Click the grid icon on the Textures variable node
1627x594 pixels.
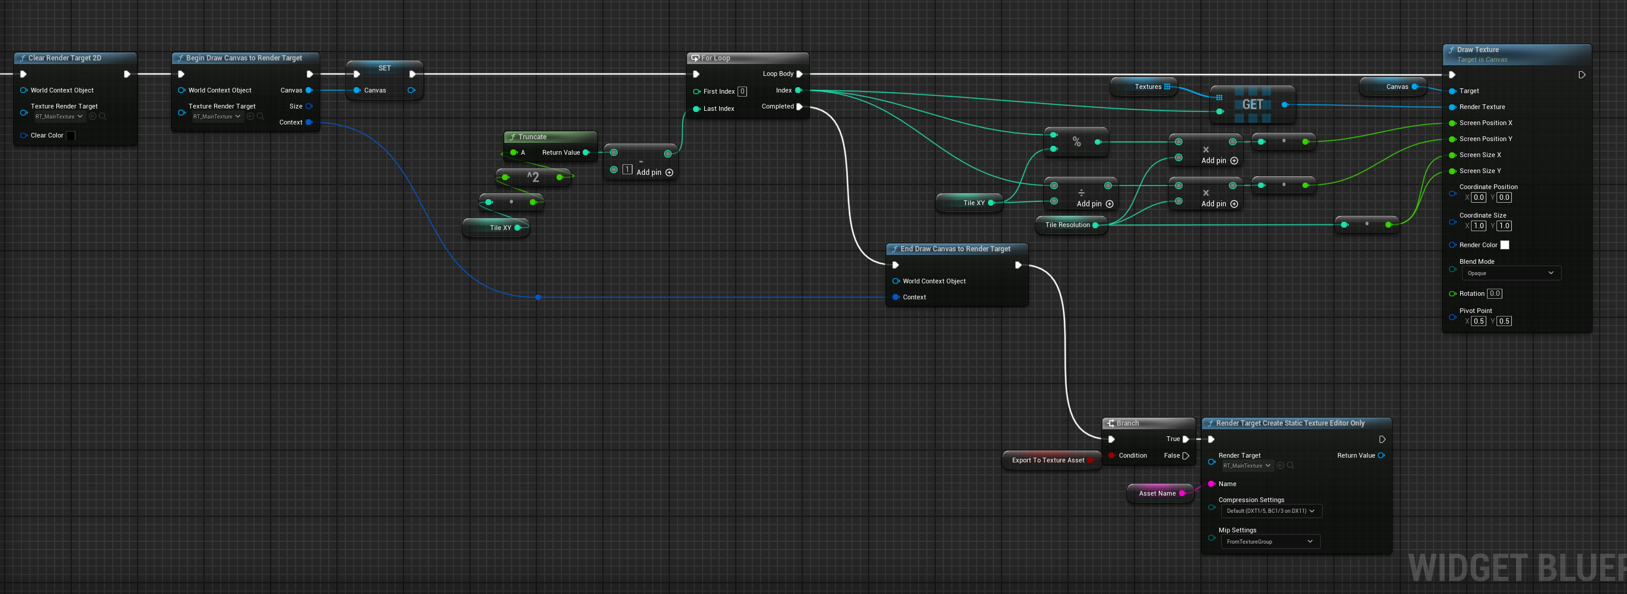pyautogui.click(x=1168, y=88)
